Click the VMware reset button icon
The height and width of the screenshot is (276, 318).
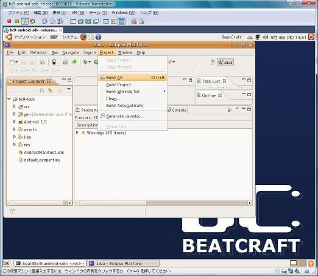point(32,21)
